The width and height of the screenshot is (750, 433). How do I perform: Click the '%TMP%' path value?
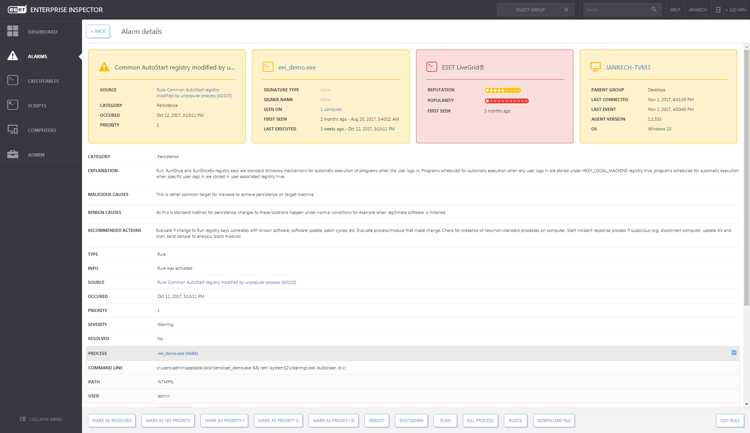click(166, 382)
